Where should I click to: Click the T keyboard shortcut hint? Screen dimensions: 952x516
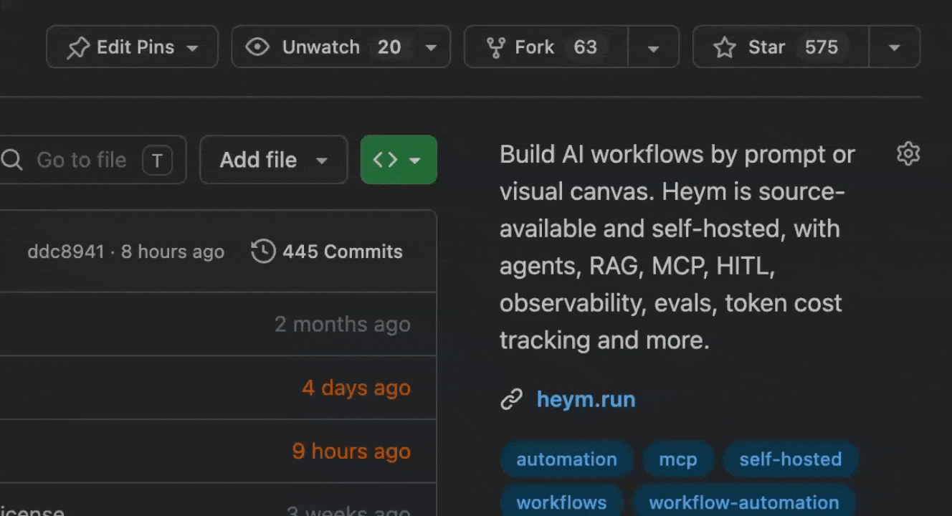pos(157,161)
